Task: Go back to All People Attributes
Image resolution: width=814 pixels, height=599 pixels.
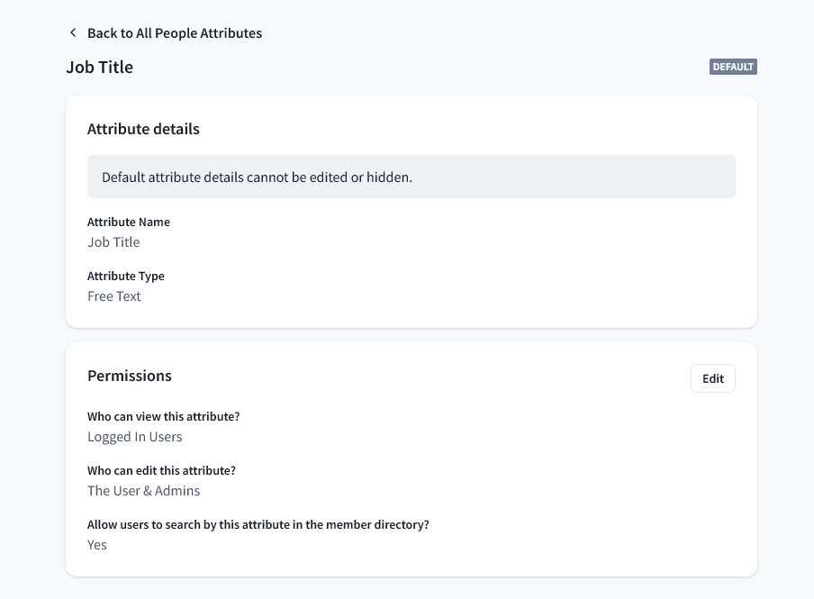Action: pyautogui.click(x=174, y=33)
